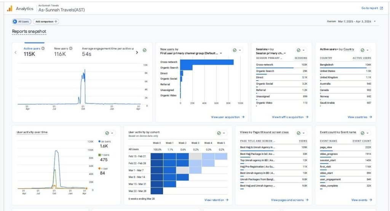This screenshot has width=390, height=211.
Task: Click the open-in-new icon beside Go to report
Action: (381, 8)
